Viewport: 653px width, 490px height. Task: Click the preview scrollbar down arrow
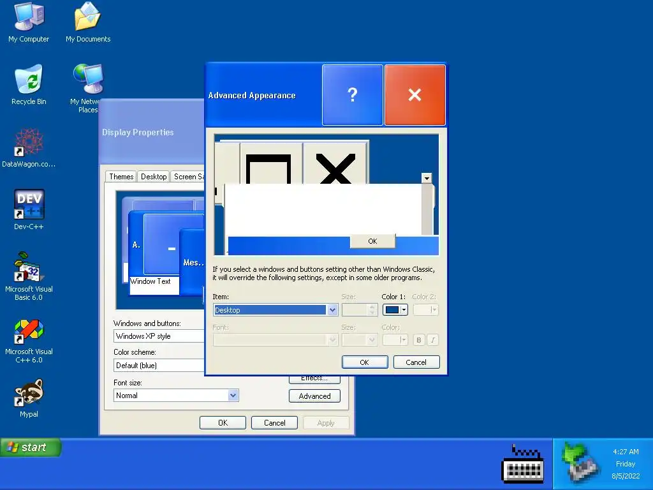pyautogui.click(x=427, y=178)
